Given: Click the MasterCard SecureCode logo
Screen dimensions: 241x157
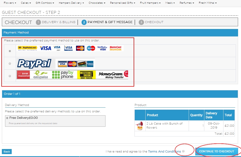Looking at the screenshot, I should (x=116, y=48).
